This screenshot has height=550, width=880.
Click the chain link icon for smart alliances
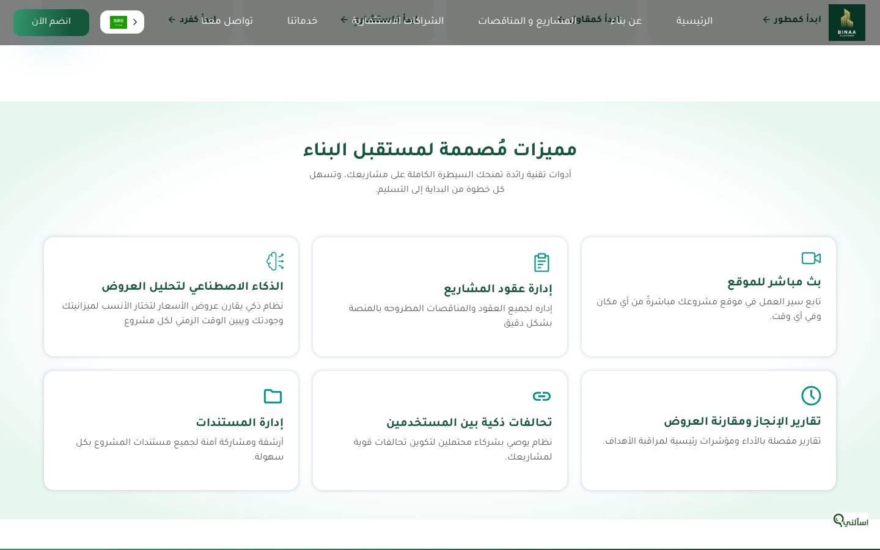pyautogui.click(x=541, y=397)
